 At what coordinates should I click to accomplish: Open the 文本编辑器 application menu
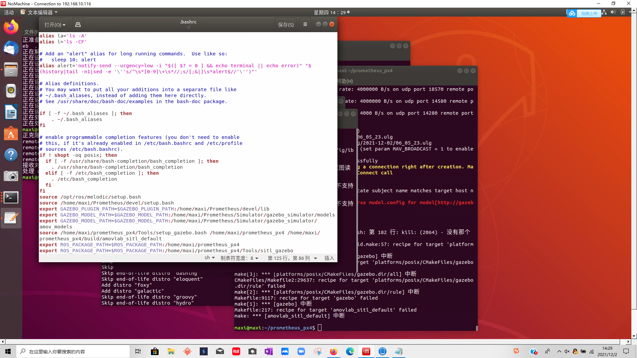(39, 12)
